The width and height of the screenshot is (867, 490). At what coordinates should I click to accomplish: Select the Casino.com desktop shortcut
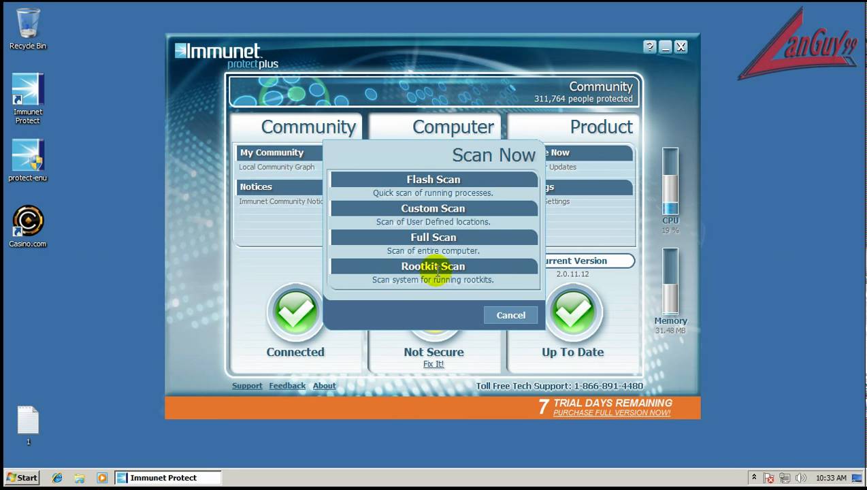[28, 227]
